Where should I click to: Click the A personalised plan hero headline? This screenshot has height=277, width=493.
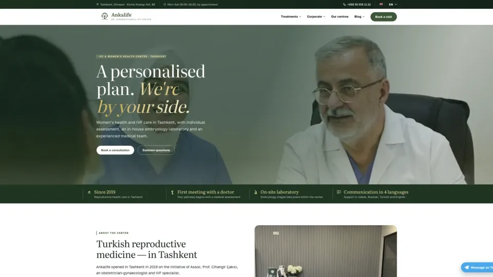[x=151, y=89]
